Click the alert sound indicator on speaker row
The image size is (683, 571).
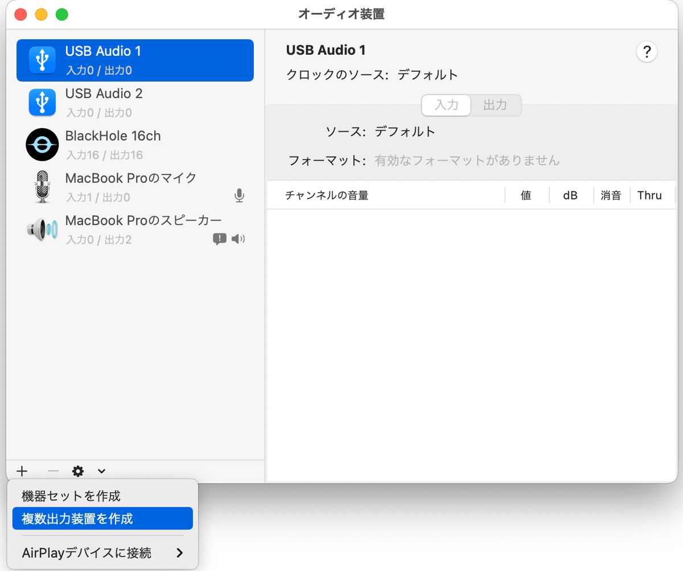(219, 239)
